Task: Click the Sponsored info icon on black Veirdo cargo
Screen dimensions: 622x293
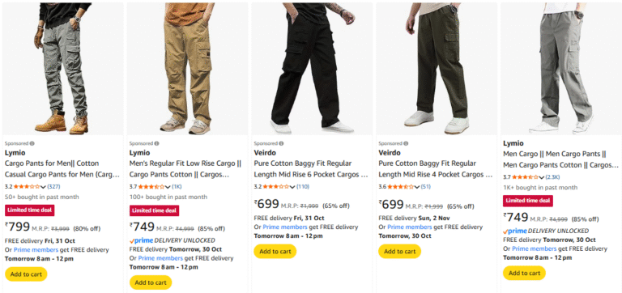Action: point(281,143)
